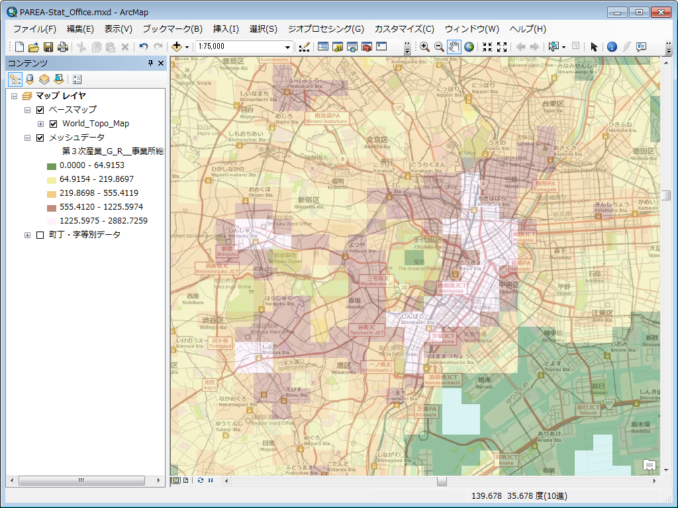678x508 pixels.
Task: Save the map with the floppy disk icon
Action: (x=48, y=47)
